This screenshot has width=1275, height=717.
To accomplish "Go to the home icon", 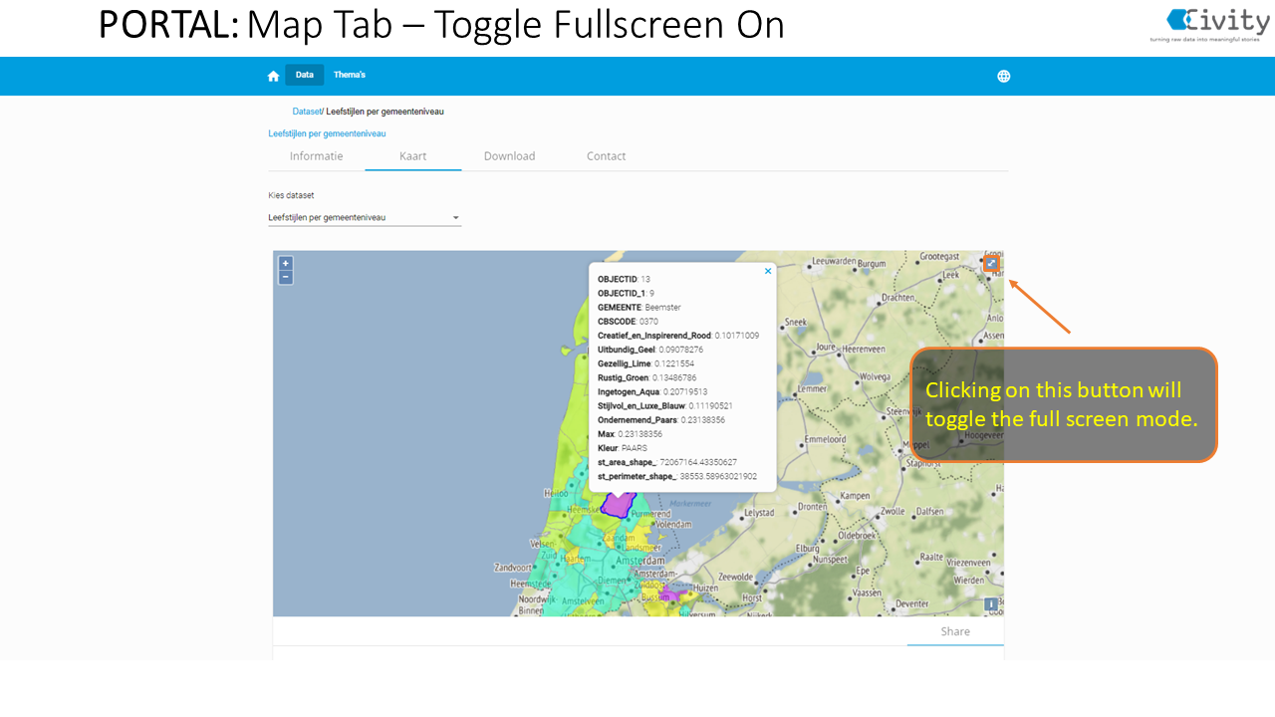I will tap(273, 76).
